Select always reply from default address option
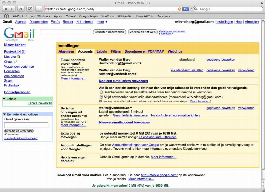 pyautogui.click(x=101, y=97)
